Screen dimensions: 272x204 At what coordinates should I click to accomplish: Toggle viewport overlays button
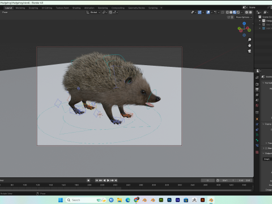tap(208, 12)
